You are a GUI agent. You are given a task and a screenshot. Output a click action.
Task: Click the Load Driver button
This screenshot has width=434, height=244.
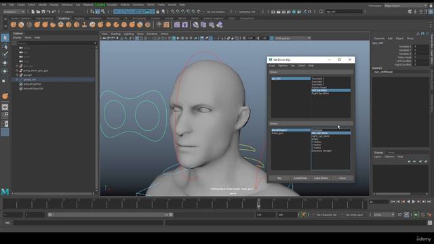(300, 178)
